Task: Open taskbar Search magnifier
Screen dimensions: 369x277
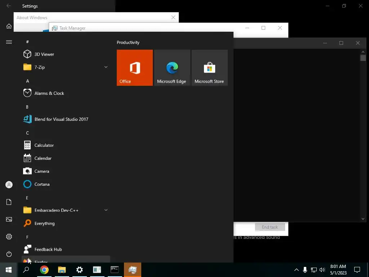Action: pos(26,270)
